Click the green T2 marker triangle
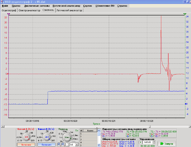Image resolution: width=191 pixels, height=147 pixels. click(185, 14)
